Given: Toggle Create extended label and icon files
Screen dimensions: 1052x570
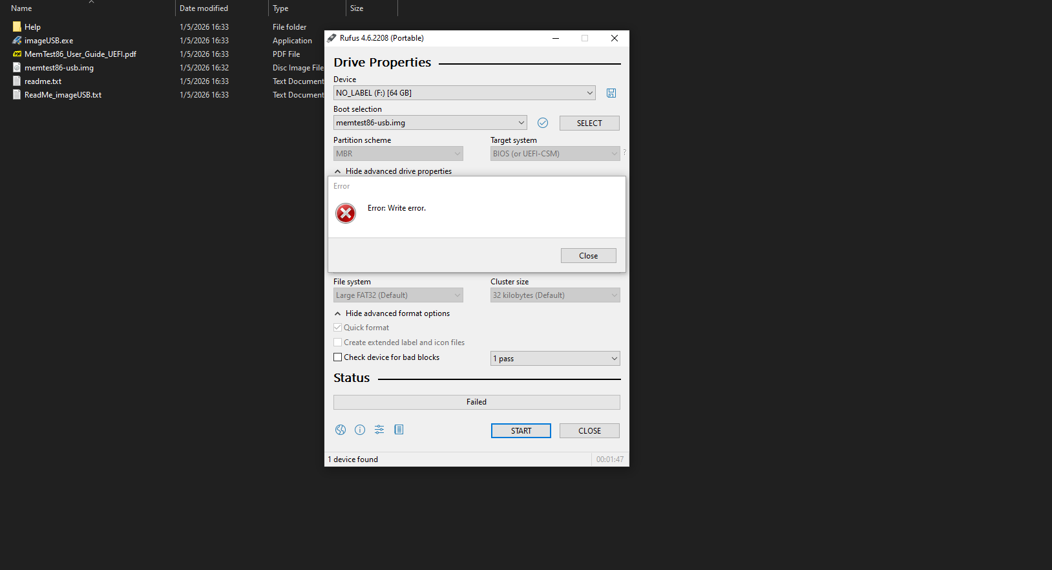Looking at the screenshot, I should (338, 343).
